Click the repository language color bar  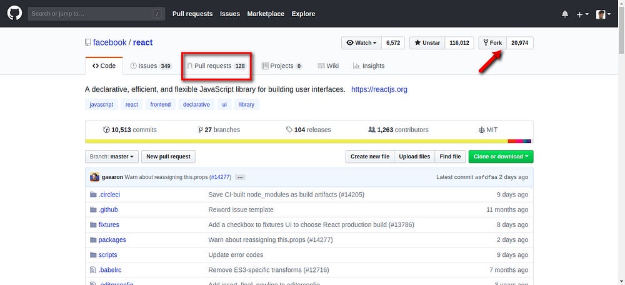point(309,141)
